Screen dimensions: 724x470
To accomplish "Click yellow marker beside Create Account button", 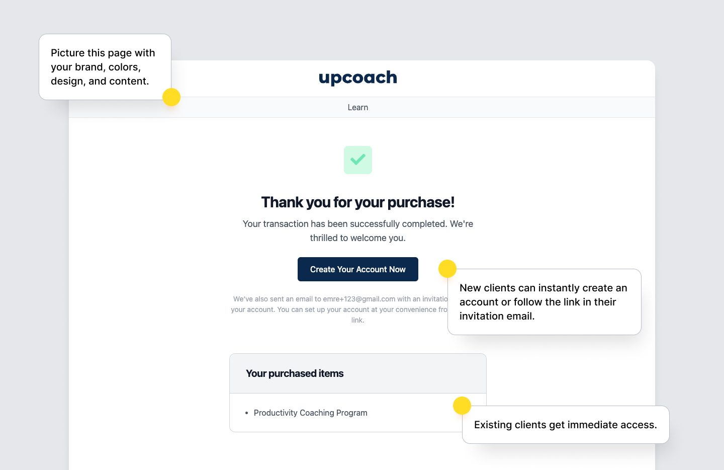I will [447, 269].
